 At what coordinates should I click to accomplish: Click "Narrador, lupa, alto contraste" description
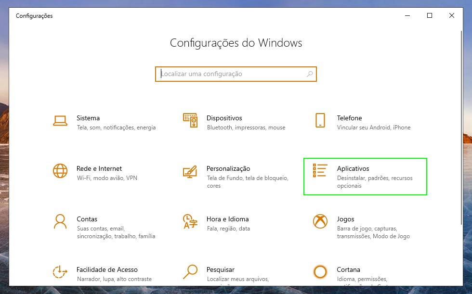click(114, 279)
